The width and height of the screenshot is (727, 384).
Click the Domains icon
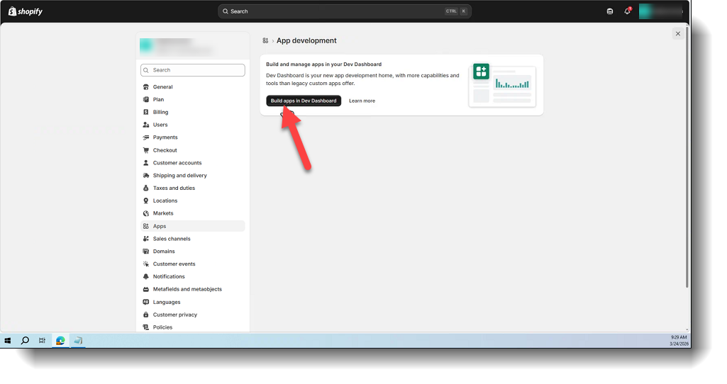146,252
